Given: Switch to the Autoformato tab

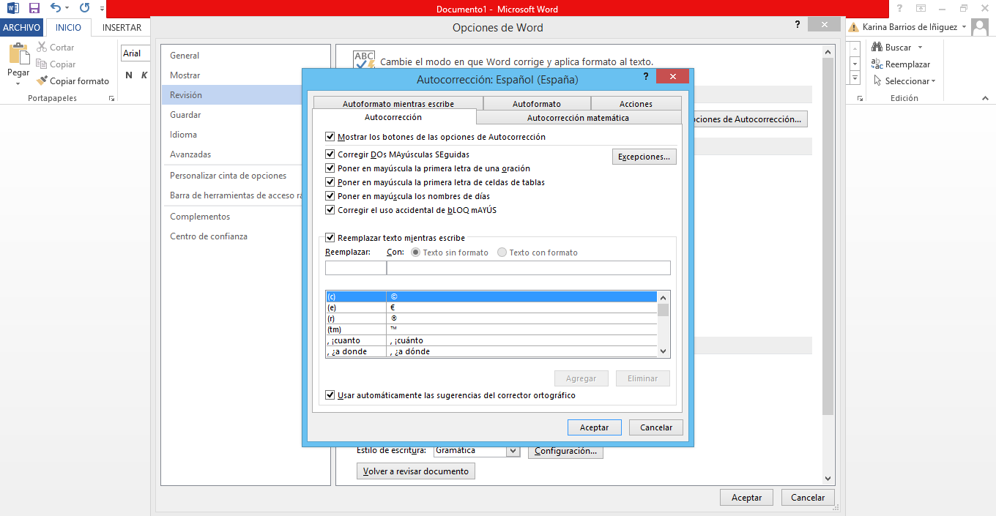Looking at the screenshot, I should pos(537,104).
